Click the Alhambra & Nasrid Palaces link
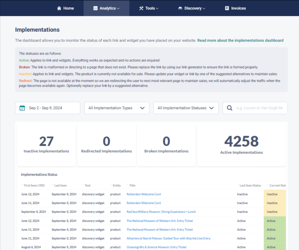This screenshot has width=299, height=250. [168, 238]
